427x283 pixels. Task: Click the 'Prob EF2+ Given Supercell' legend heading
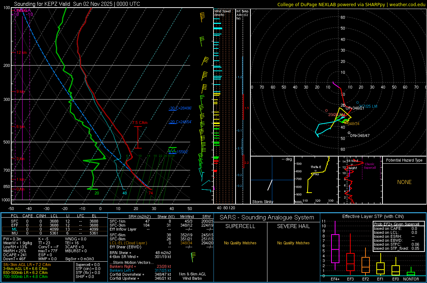pyautogui.click(x=397, y=224)
